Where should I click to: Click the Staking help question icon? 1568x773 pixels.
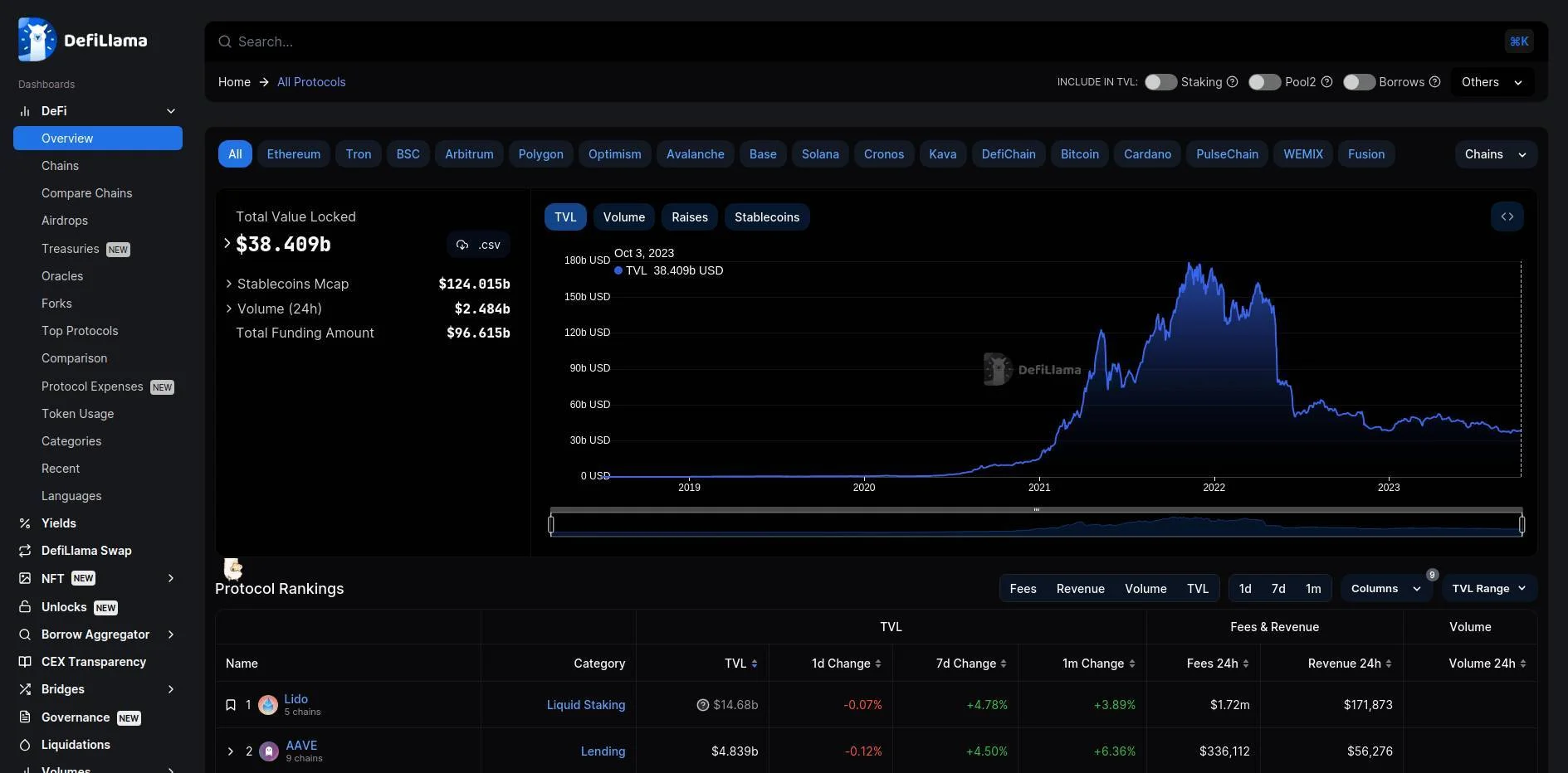1232,82
